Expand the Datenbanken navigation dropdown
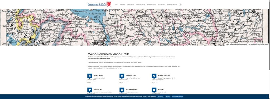 point(141,4)
